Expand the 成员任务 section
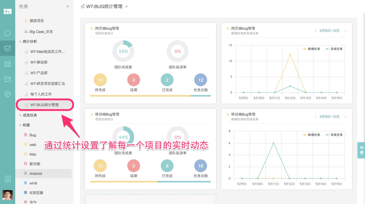This screenshot has width=365, height=204. click(20, 115)
